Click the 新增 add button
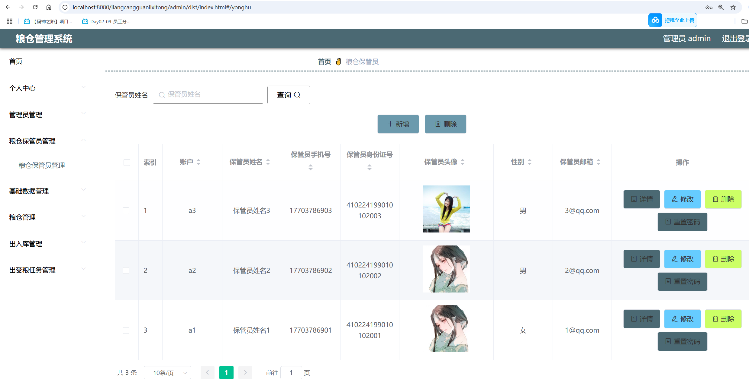Screen dimensions: 749x389 398,124
